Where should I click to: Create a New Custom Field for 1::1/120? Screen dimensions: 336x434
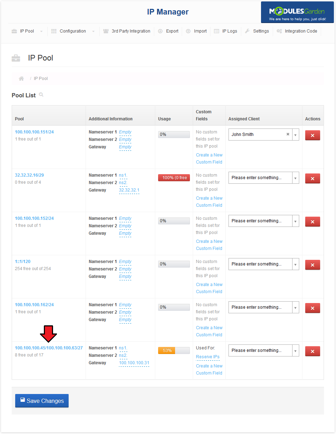[x=209, y=288]
